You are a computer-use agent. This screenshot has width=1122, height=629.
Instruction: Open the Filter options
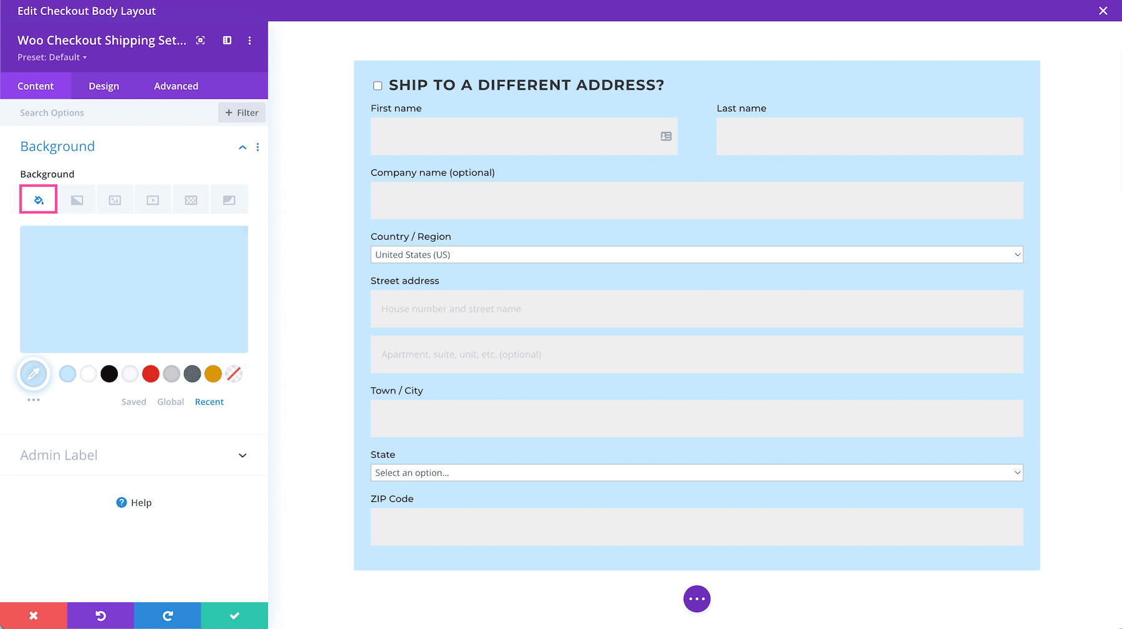click(x=242, y=112)
